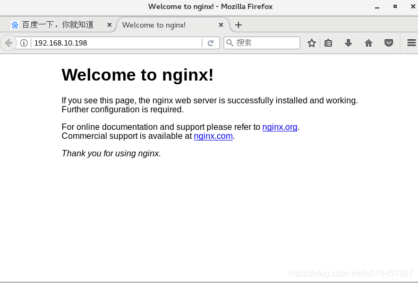Click the Baidu paw favicon on tab
This screenshot has width=418, height=283.
(x=15, y=25)
